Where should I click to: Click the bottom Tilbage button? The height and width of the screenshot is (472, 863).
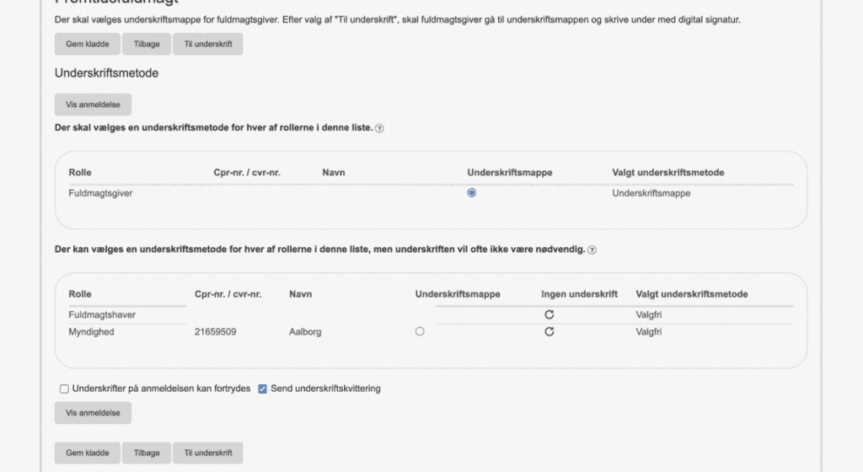pyautogui.click(x=147, y=453)
